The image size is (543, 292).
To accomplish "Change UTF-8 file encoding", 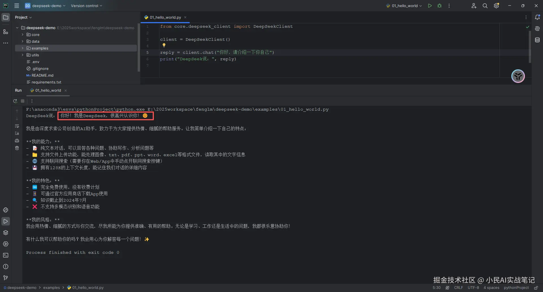I will tap(473, 288).
